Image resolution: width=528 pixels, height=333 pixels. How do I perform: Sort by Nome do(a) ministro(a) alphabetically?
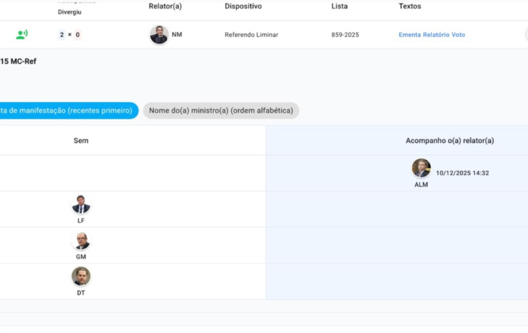coord(221,111)
